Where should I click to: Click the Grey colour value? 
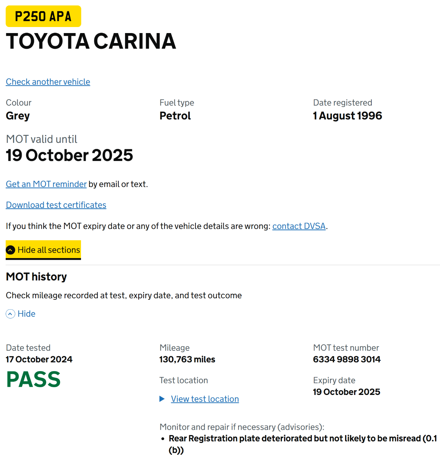[x=18, y=116]
